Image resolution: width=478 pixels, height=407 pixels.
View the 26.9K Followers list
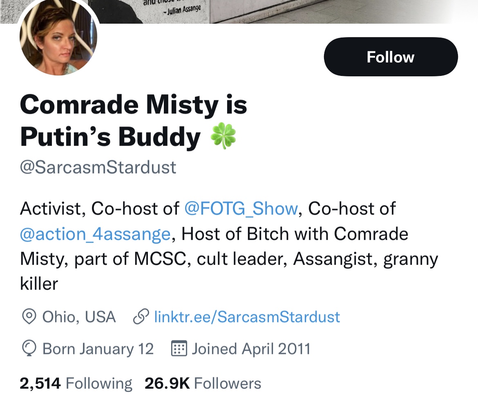tap(203, 383)
